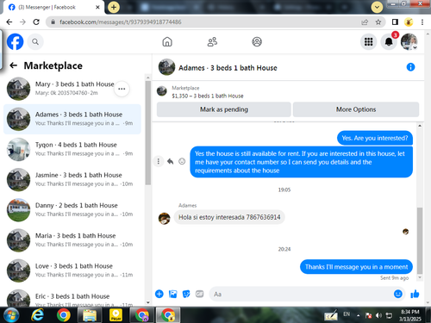The image size is (431, 323).
Task: Open the Facebook menu grid icon
Action: click(368, 42)
